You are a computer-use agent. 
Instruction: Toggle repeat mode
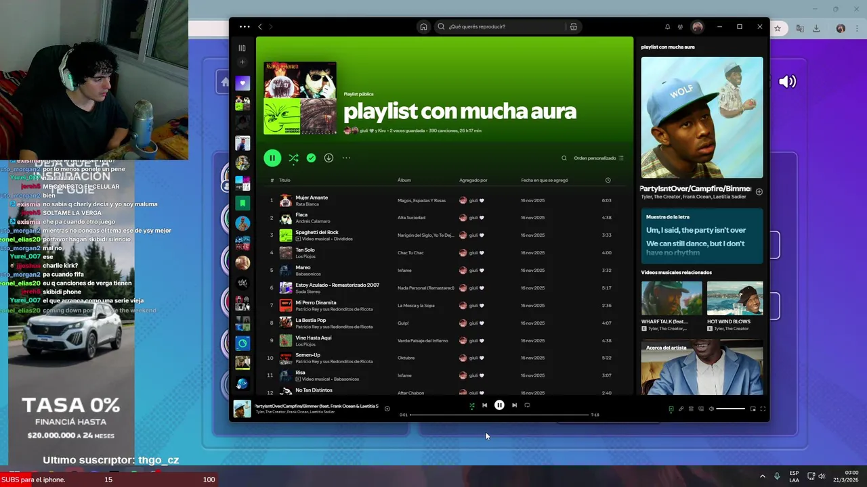point(527,406)
